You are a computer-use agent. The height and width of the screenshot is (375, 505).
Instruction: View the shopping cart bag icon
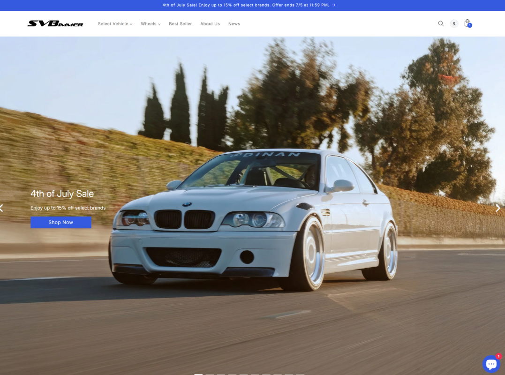pyautogui.click(x=467, y=23)
